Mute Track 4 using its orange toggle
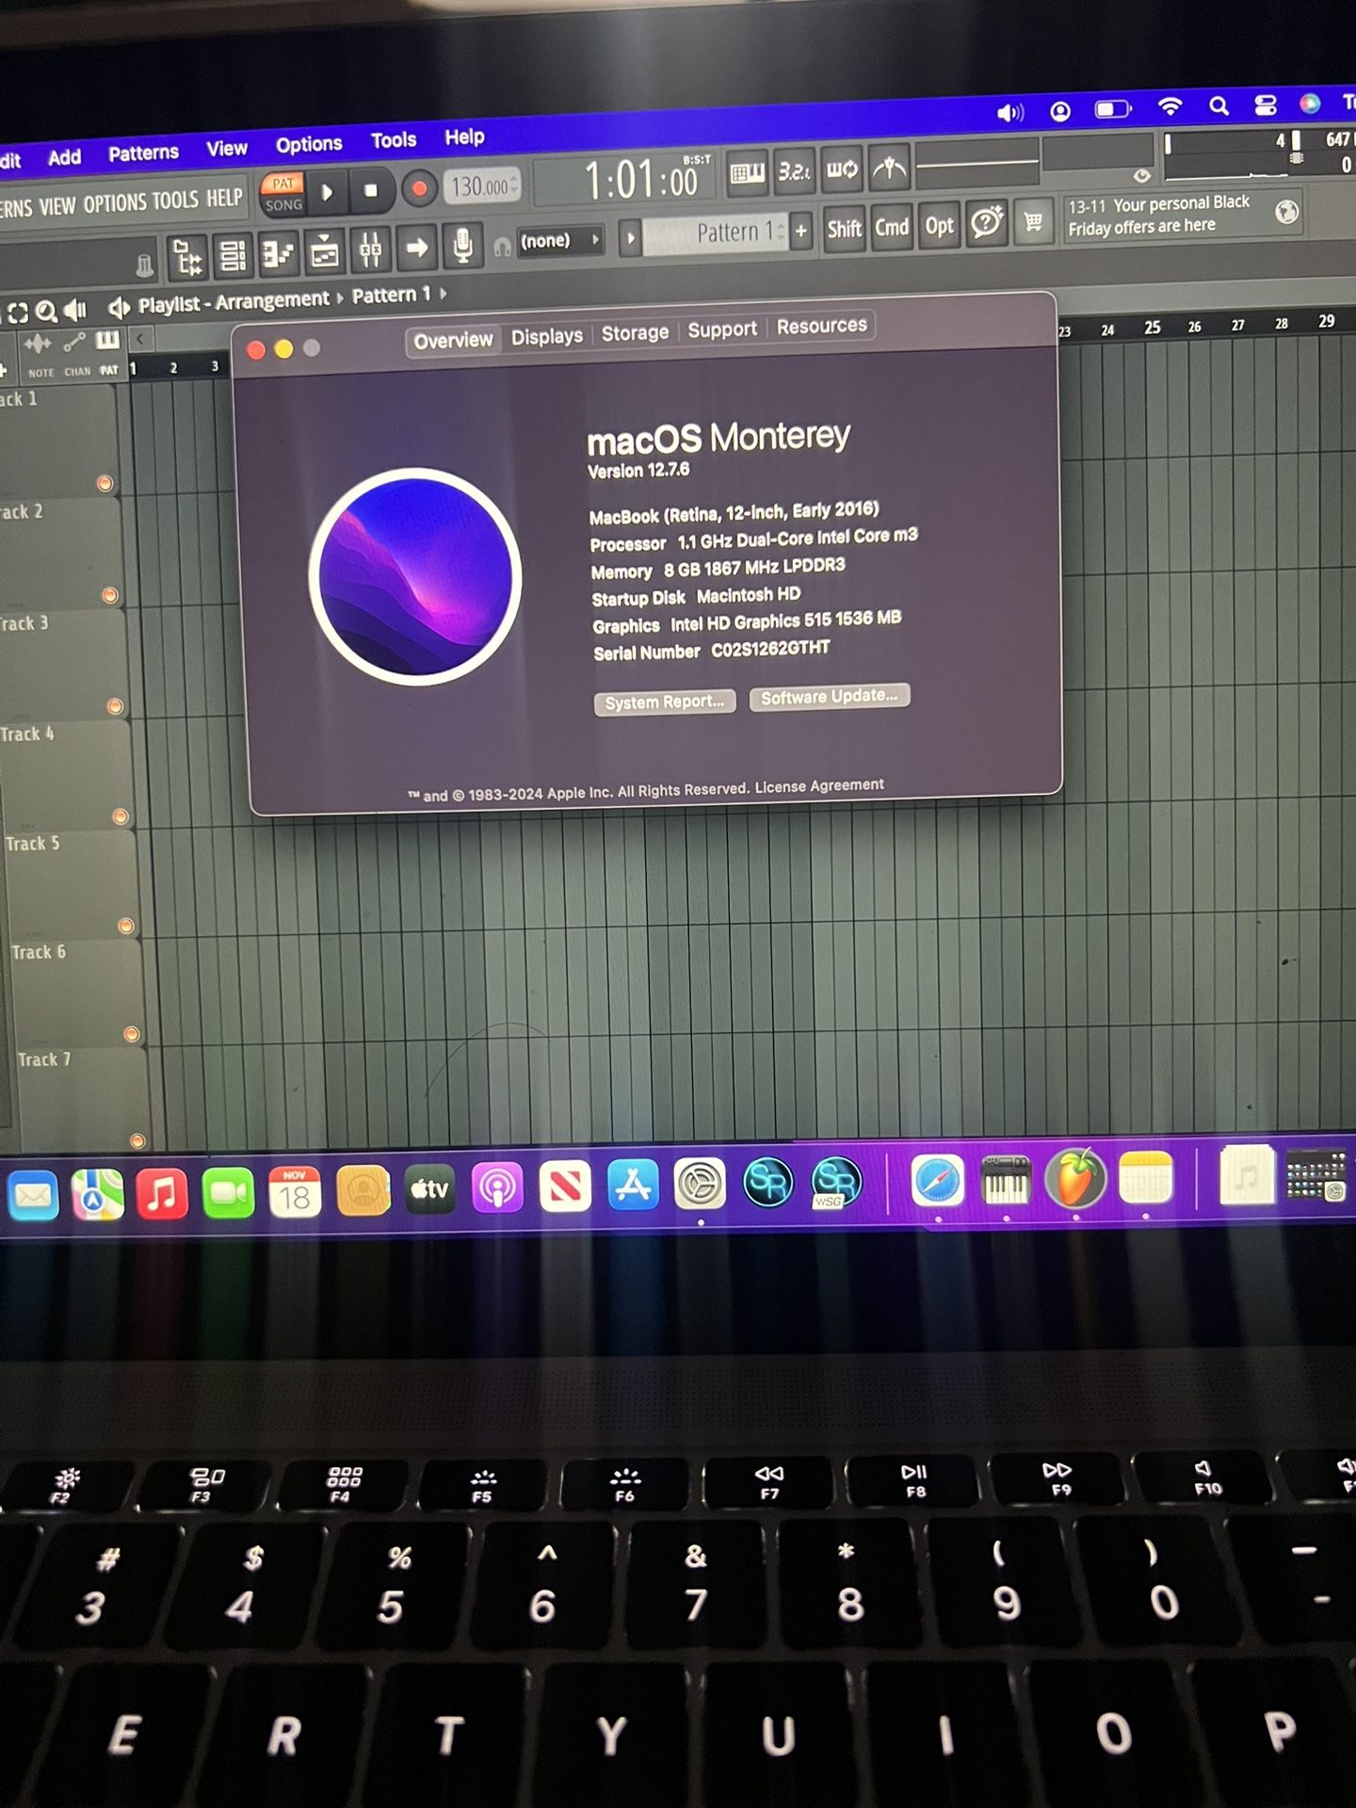The width and height of the screenshot is (1356, 1808). [121, 816]
